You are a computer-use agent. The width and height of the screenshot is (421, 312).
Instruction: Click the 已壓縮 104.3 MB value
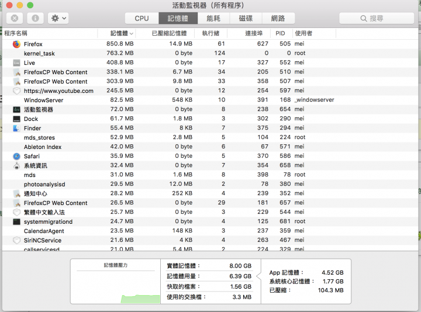pyautogui.click(x=331, y=290)
